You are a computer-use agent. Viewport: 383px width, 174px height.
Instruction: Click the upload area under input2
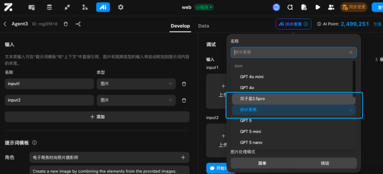point(216,141)
